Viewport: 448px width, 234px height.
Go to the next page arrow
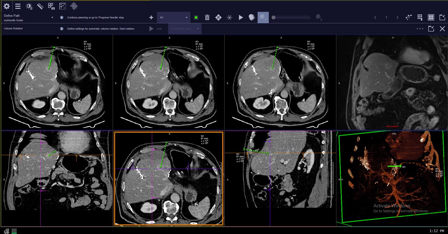397,18
